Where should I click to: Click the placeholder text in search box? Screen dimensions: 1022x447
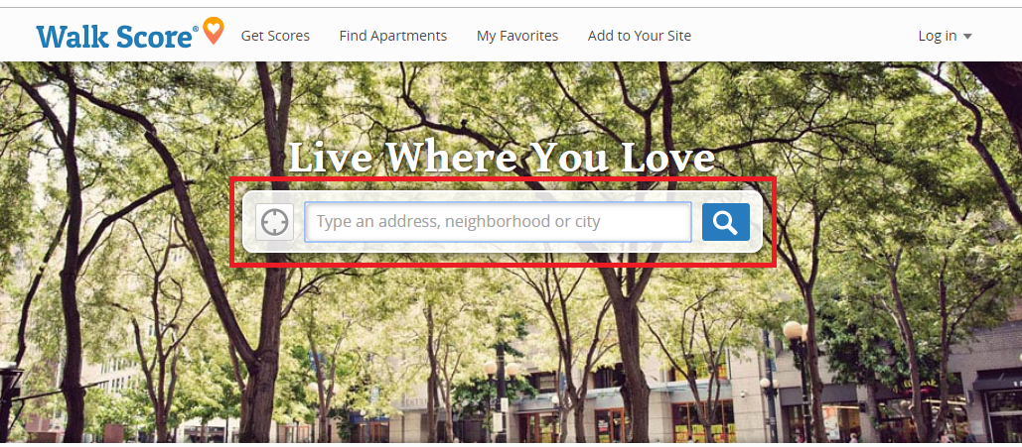coord(458,221)
